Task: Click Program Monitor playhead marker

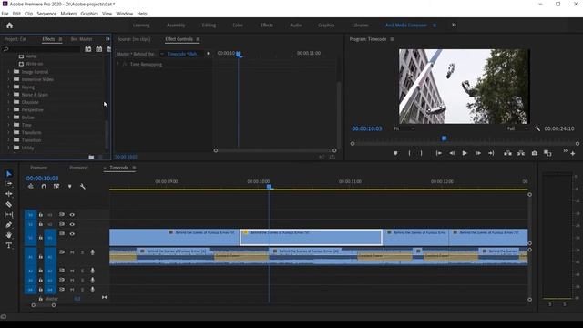Action: [x=444, y=138]
